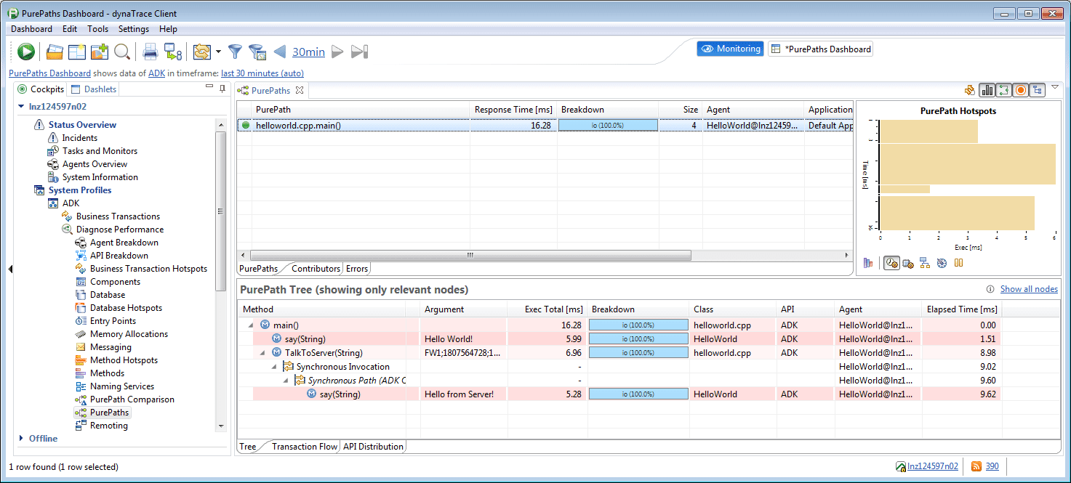
Task: Click the blue funnel filter icon
Action: pos(235,52)
